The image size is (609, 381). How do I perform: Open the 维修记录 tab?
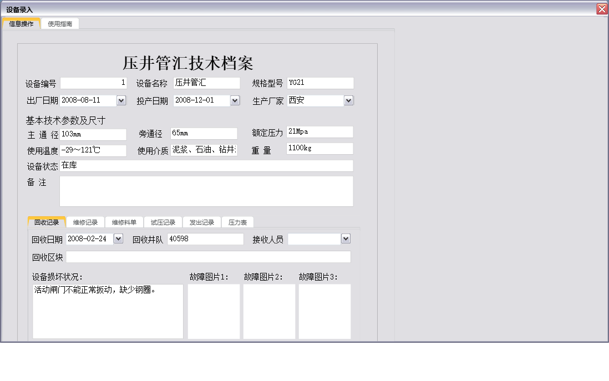[85, 222]
